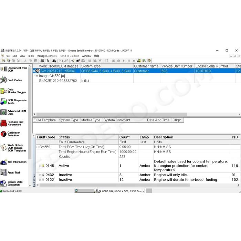Viewport: 241px width, 241px height.
Task: Expand fault code 0145 details
Action: 40,166
